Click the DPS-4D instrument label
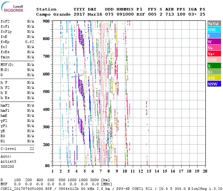The height and width of the screenshot is (191, 223). pos(123,189)
